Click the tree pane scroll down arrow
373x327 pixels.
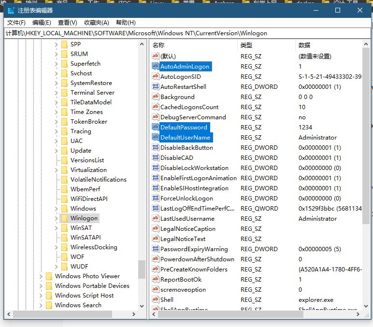point(142,306)
